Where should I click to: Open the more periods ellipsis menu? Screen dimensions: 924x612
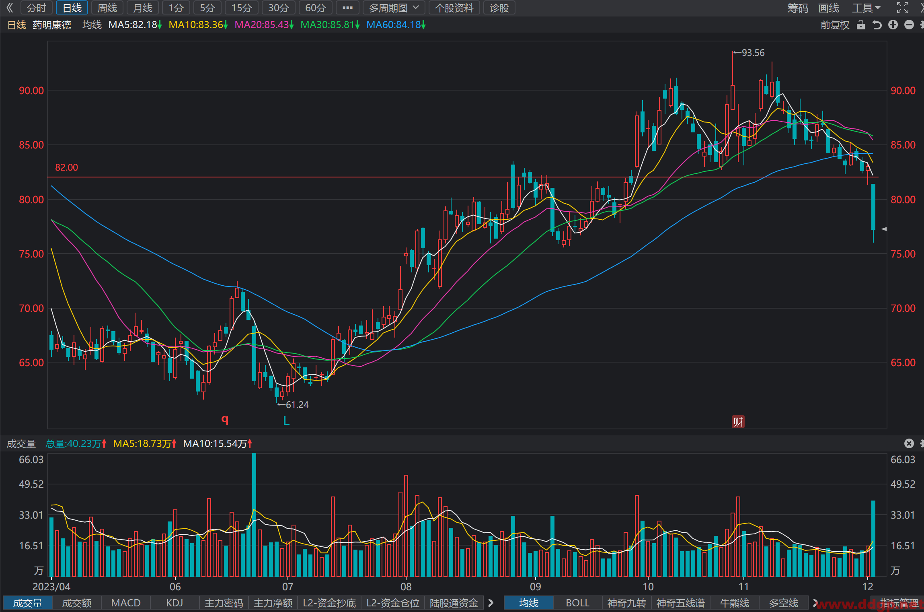(348, 8)
